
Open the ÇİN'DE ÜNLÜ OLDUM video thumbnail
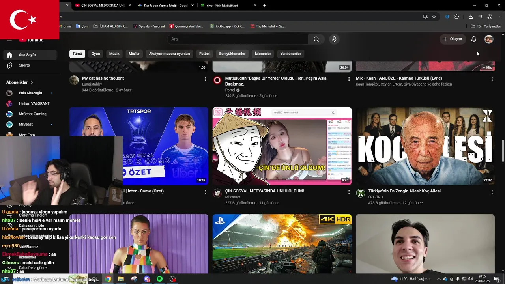point(282,146)
